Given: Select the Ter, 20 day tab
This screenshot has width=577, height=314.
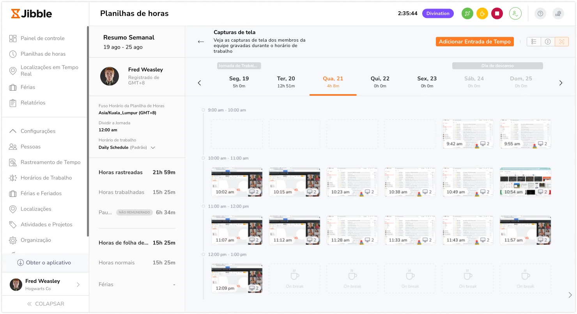Looking at the screenshot, I should pos(286,82).
